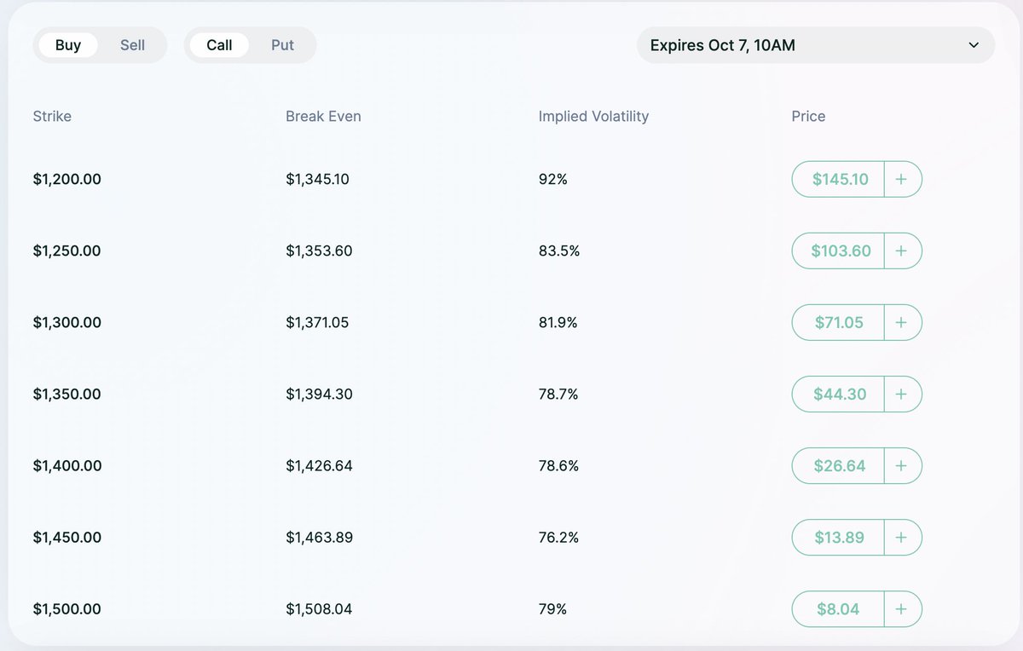Click the $145.10 price button

840,179
